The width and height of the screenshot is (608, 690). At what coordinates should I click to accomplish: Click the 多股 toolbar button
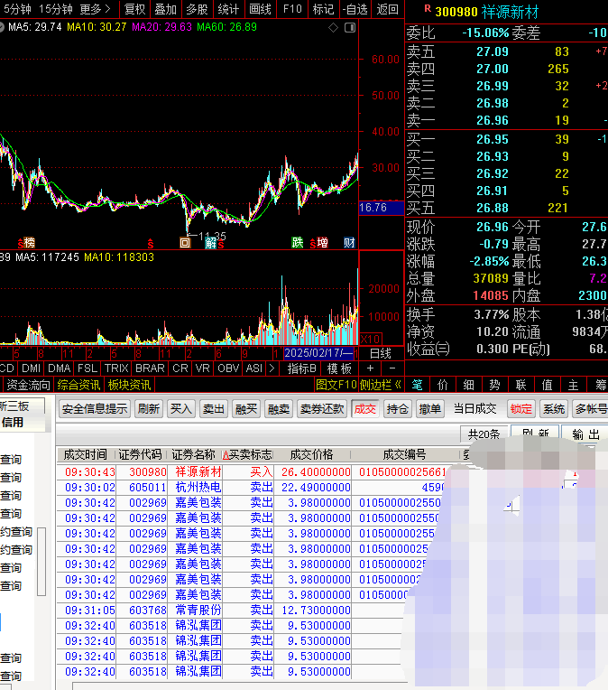pyautogui.click(x=197, y=9)
